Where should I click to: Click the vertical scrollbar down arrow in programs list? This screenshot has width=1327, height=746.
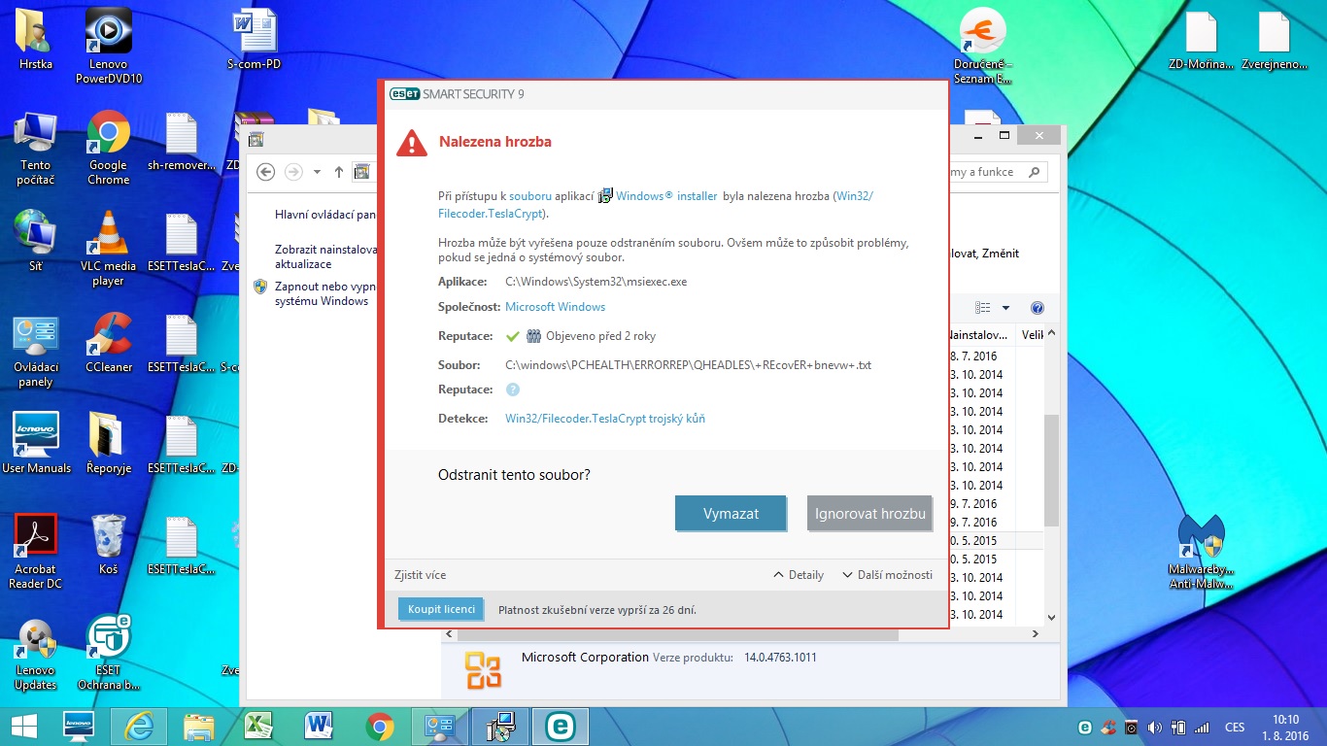point(1051,617)
